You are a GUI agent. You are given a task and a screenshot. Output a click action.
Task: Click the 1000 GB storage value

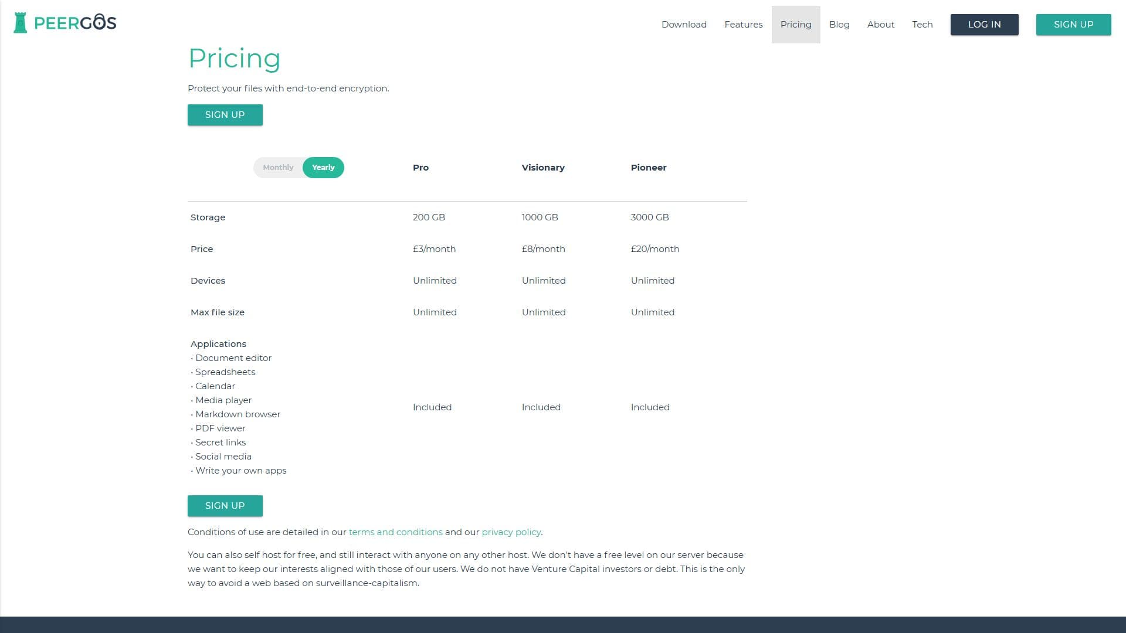[x=540, y=217]
